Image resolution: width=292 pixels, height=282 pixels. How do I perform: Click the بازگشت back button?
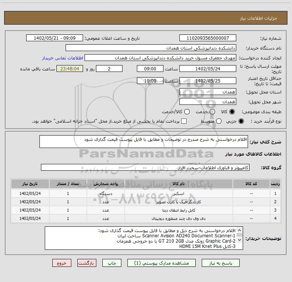click(x=87, y=263)
